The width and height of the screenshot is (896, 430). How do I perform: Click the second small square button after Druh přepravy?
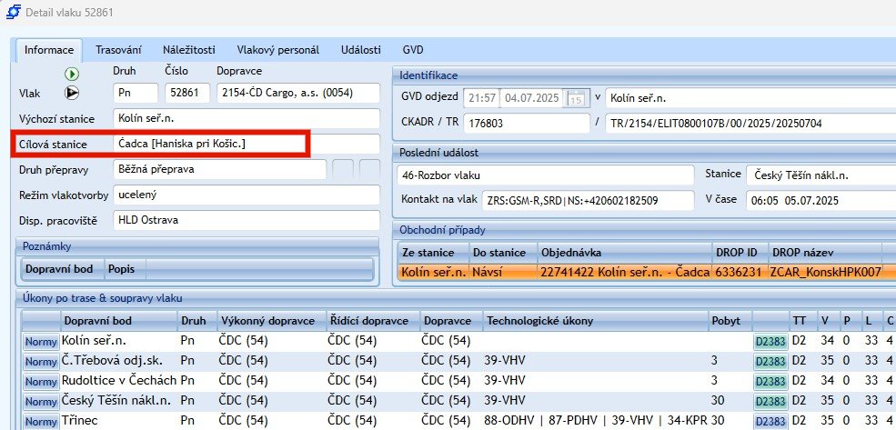coord(369,169)
